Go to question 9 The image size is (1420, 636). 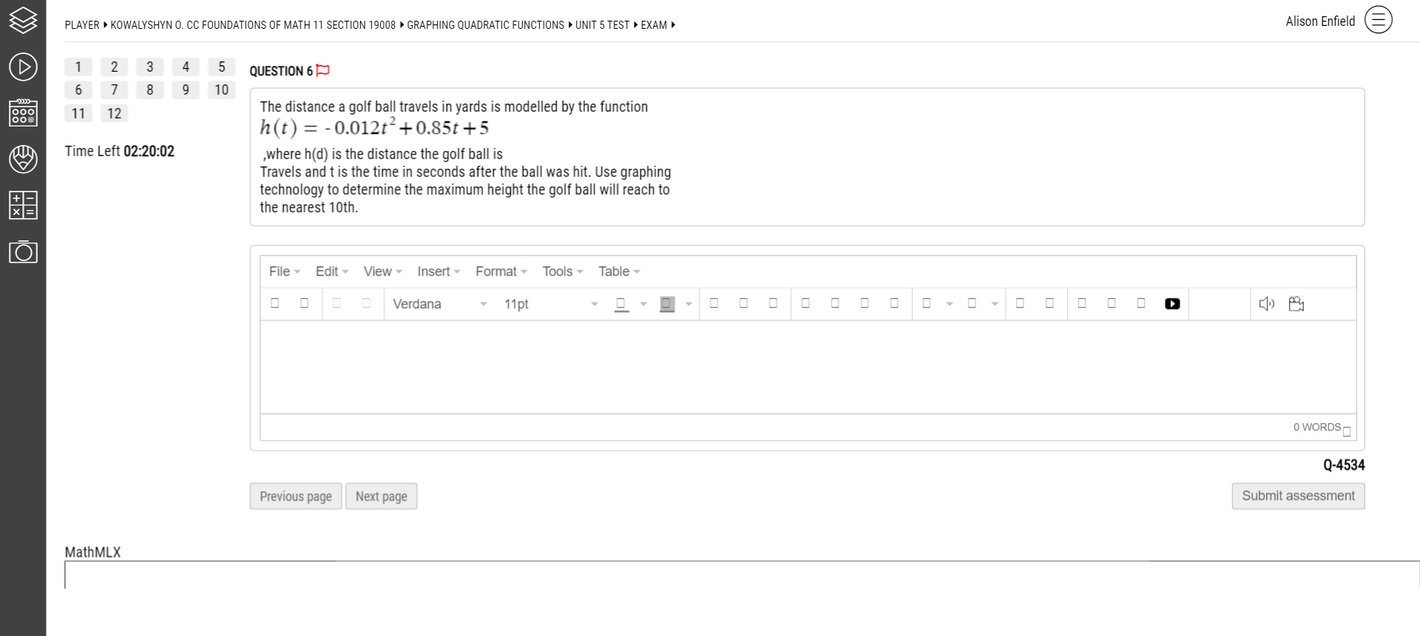point(186,89)
